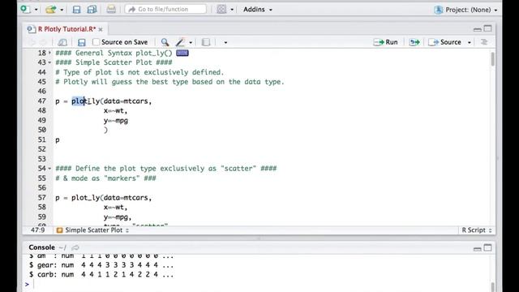Minimize the Console pane
Screen dimensions: 519x292
point(477,248)
